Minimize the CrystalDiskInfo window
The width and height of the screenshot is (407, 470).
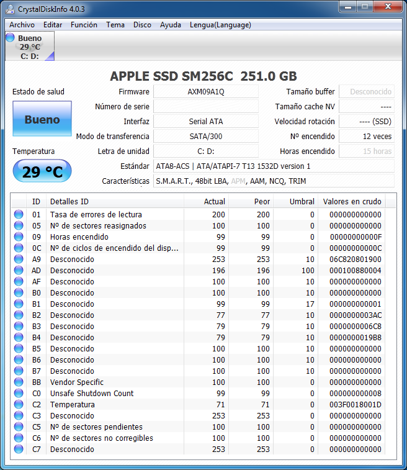[348, 7]
